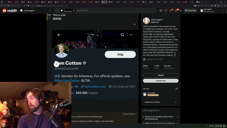Image resolution: width=227 pixels, height=128 pixels.
Task: Click the Reddit logo in the header
Action: click(x=10, y=10)
